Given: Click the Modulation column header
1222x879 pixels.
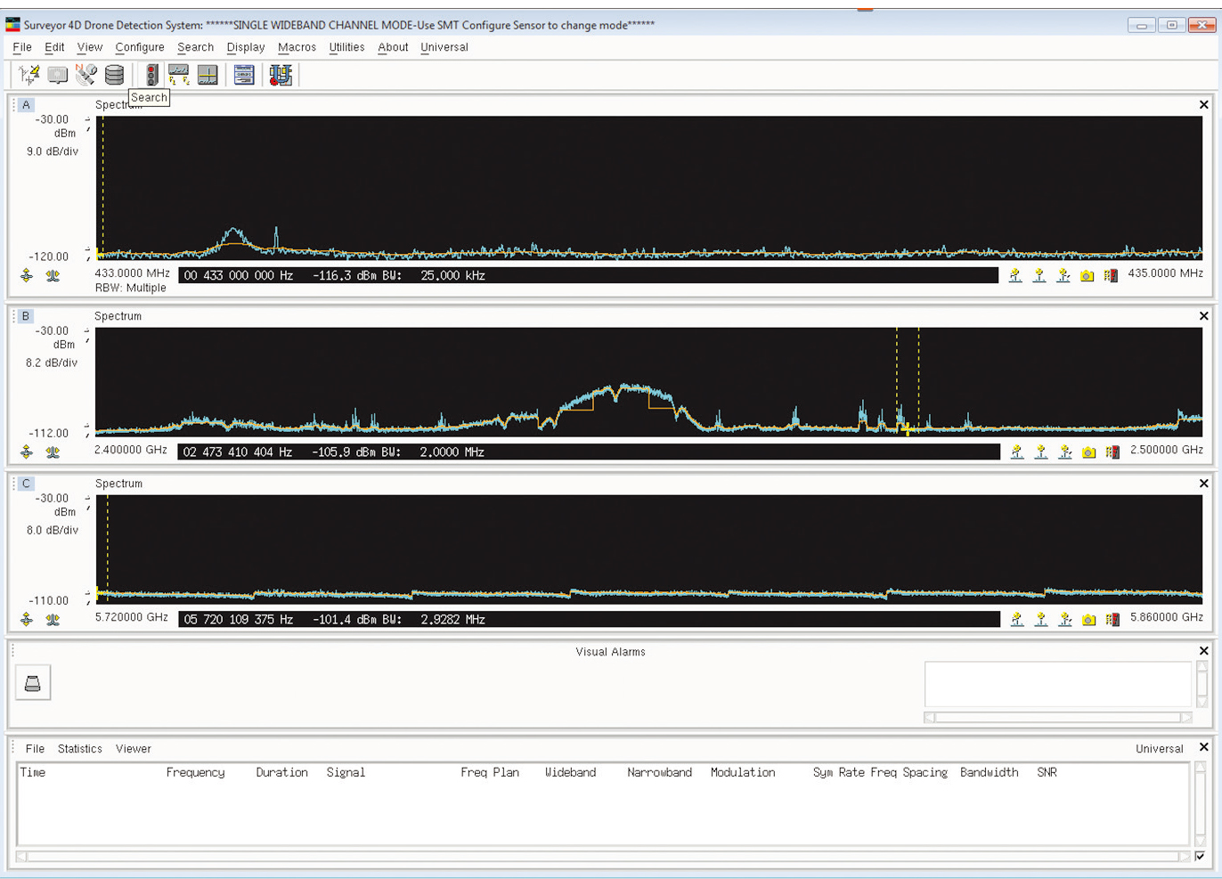Looking at the screenshot, I should coord(743,773).
